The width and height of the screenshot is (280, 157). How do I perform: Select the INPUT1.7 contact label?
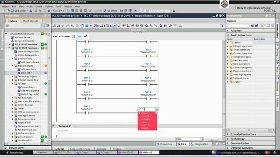click(87, 109)
